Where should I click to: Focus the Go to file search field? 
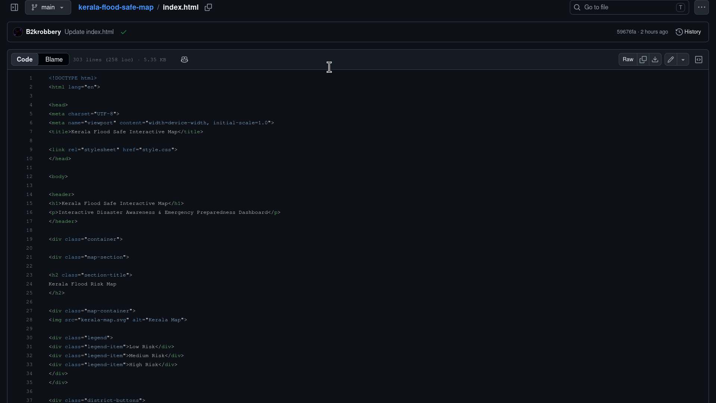tap(629, 7)
